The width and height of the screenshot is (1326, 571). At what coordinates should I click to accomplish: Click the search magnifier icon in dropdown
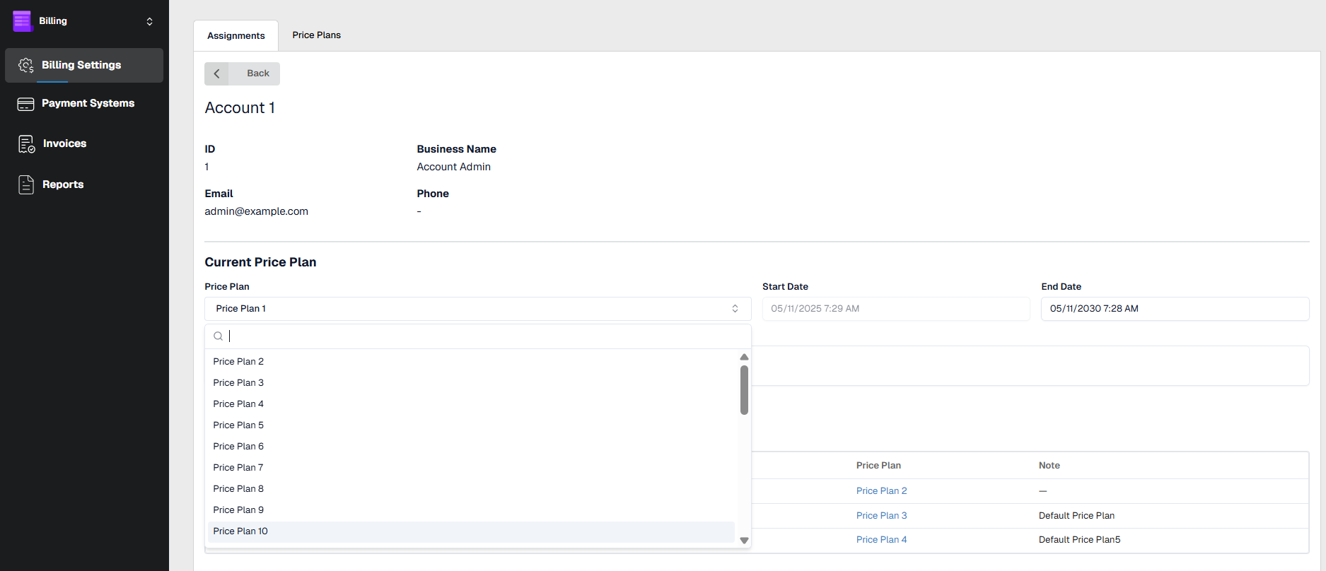tap(219, 336)
